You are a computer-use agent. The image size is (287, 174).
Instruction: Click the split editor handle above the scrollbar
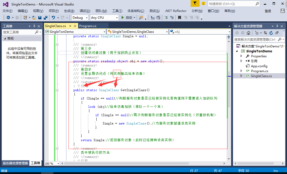229,37
